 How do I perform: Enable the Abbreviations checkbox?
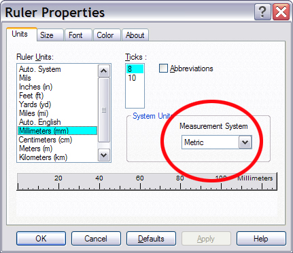coord(163,69)
